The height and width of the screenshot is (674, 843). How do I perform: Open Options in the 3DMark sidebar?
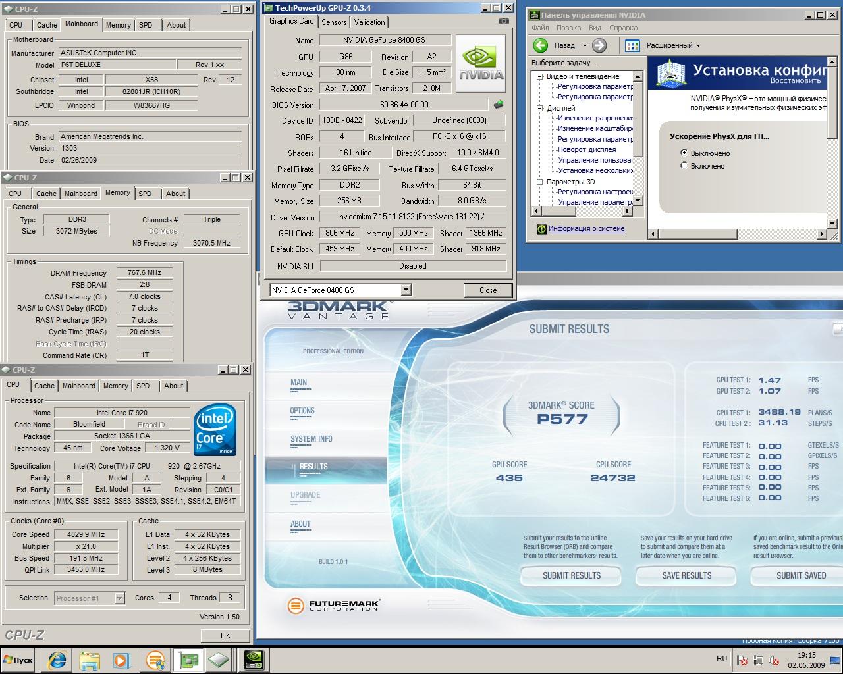(302, 411)
